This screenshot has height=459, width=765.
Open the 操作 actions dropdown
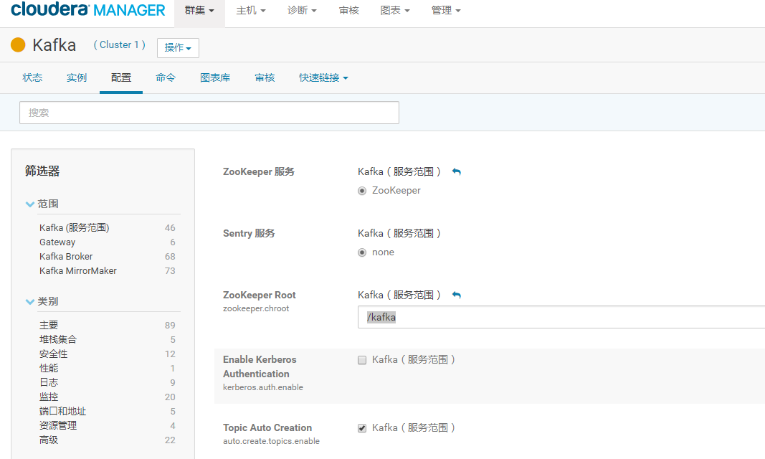pos(178,48)
